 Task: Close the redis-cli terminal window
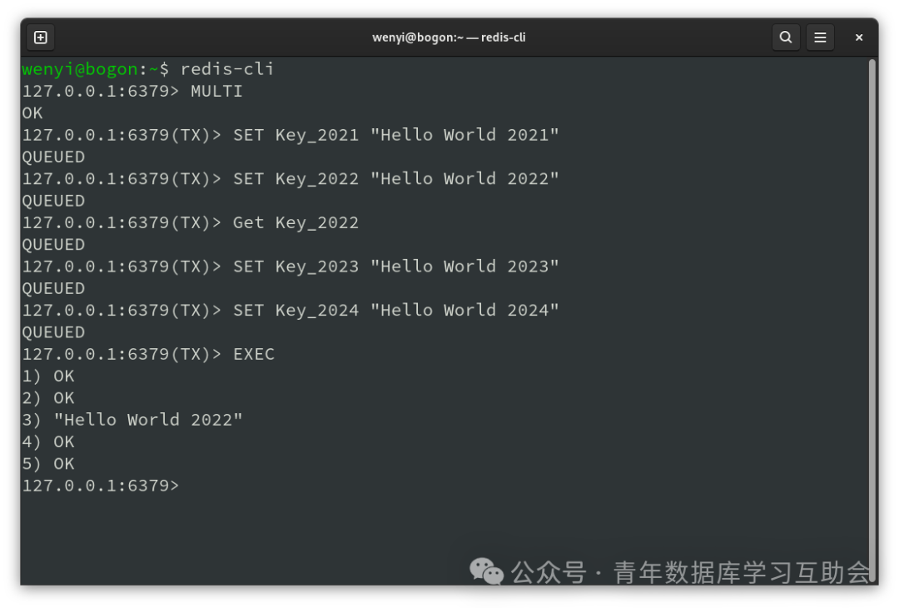pyautogui.click(x=858, y=37)
